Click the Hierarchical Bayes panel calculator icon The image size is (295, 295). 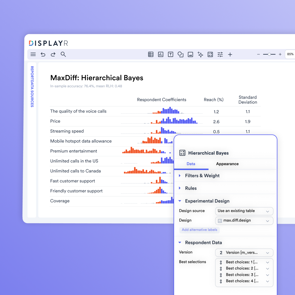click(182, 153)
